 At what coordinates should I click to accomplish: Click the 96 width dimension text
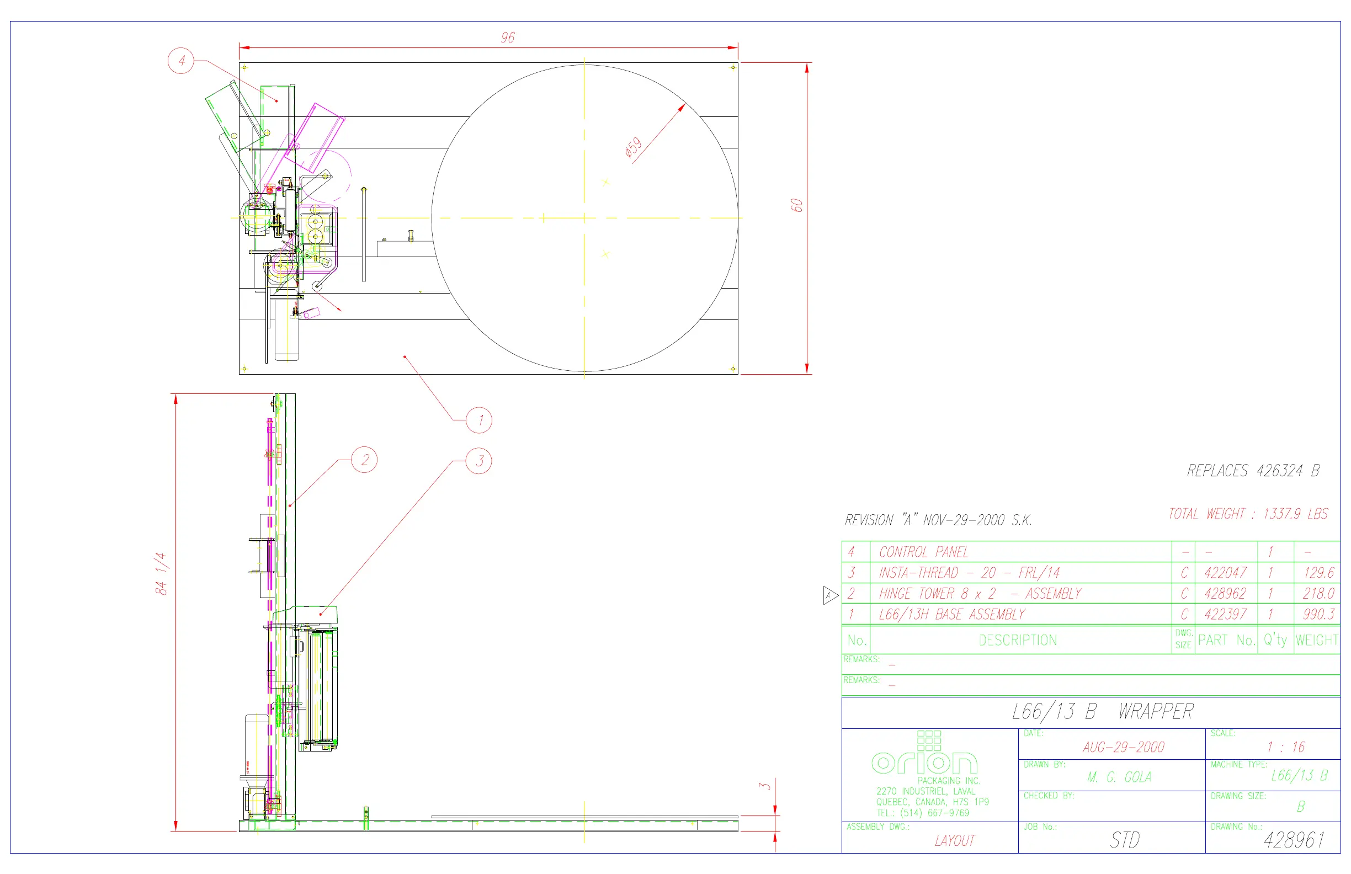pyautogui.click(x=508, y=38)
